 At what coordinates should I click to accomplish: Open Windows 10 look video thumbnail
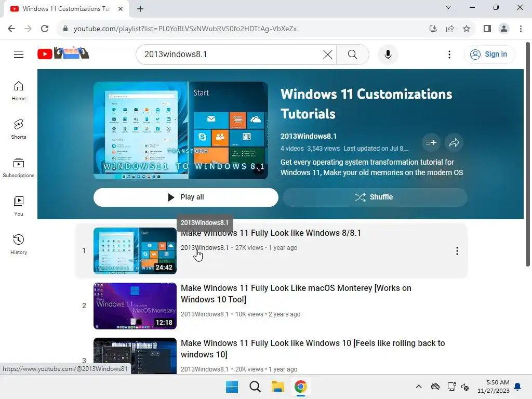click(135, 355)
